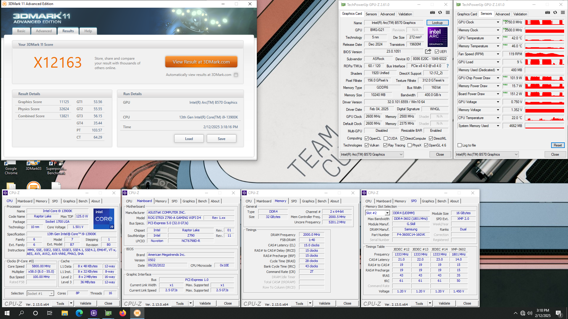Click the Intel Core i9 logo in CPU-Z
The height and width of the screenshot is (319, 568).
(x=104, y=219)
